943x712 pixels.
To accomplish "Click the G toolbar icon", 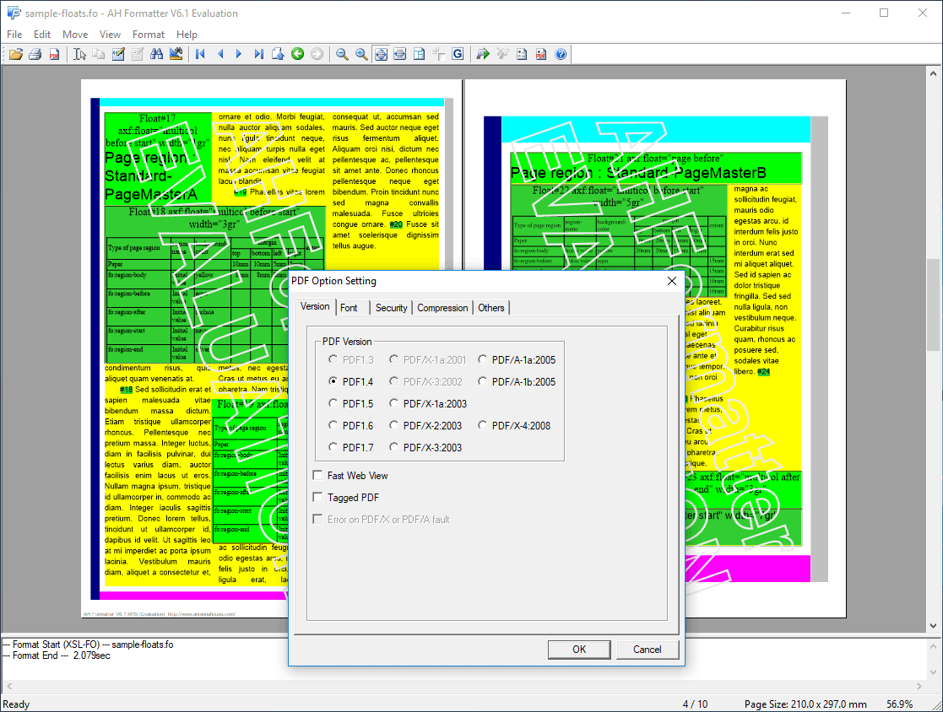I will [458, 54].
